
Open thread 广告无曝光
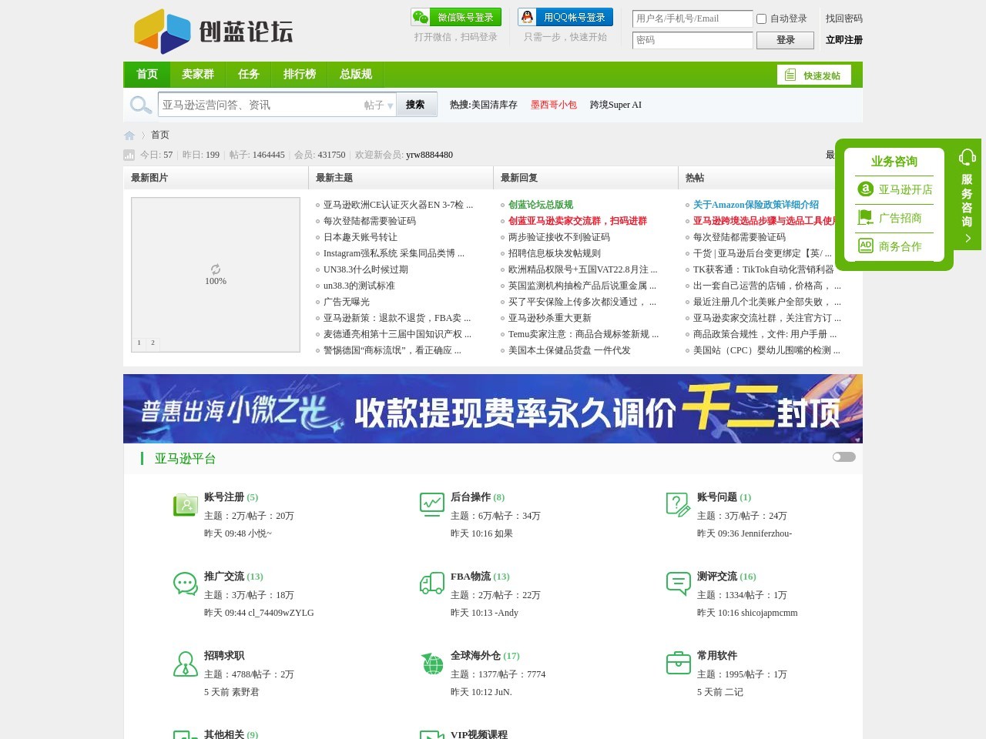[347, 302]
